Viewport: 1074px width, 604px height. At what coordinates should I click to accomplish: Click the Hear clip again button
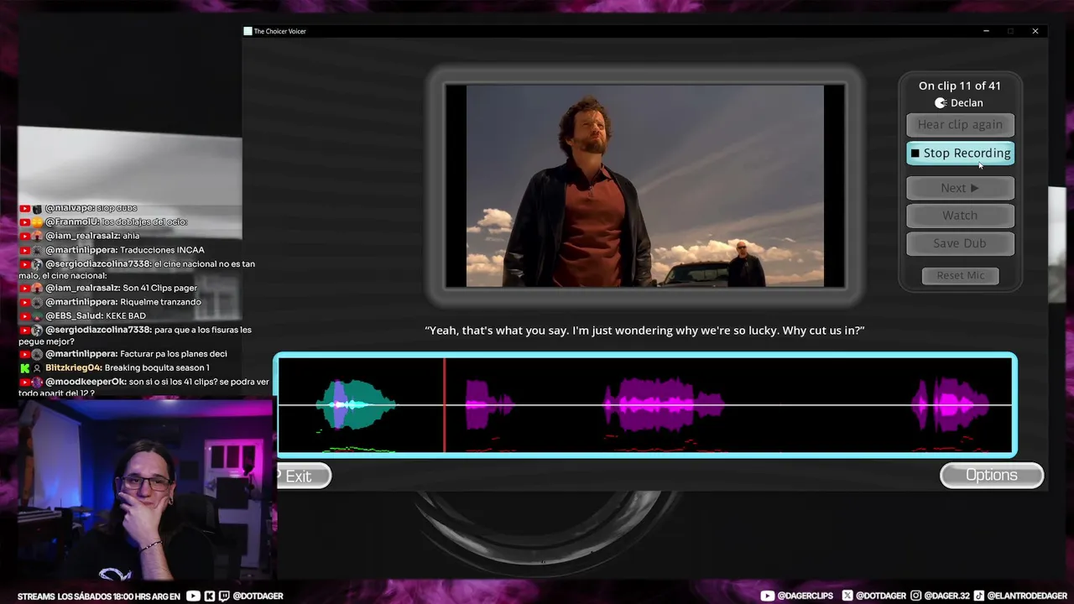[960, 125]
